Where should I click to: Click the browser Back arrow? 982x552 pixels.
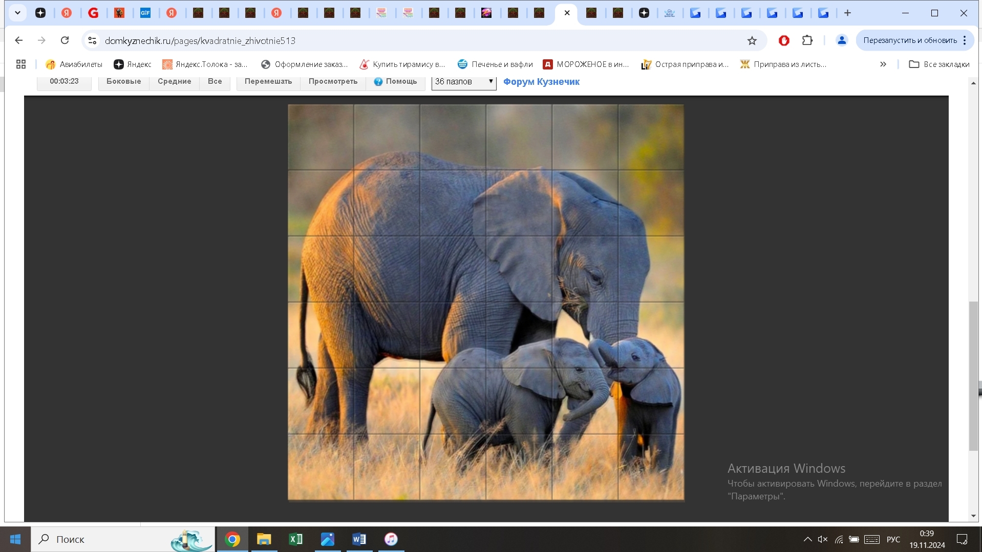click(x=19, y=40)
